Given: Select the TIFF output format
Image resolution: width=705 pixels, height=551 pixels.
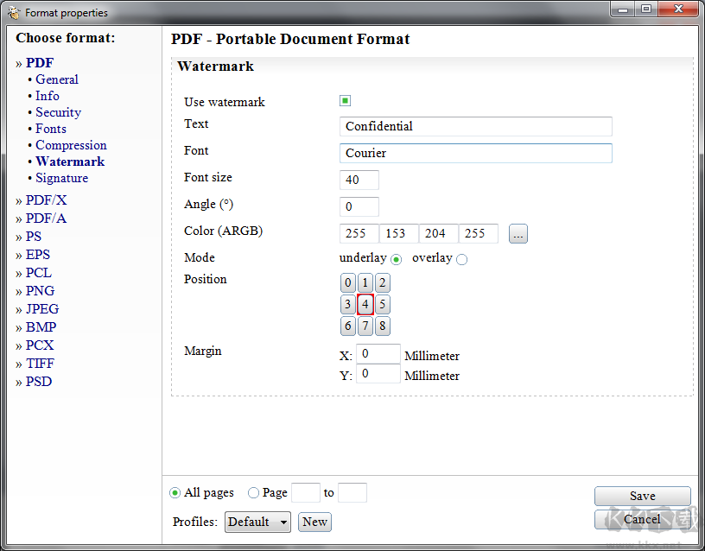Looking at the screenshot, I should click(40, 363).
